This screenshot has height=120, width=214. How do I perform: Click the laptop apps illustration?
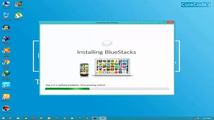coord(112,67)
